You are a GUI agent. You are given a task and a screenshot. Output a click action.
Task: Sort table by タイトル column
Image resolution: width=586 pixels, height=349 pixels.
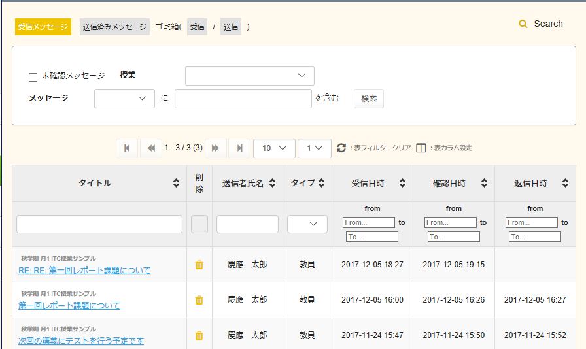point(176,184)
